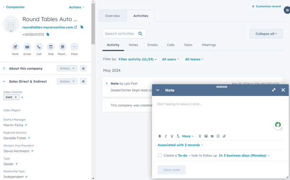Collapse the Sales Direct & Indirect section
Screen dimensions: 290x180
click(4, 82)
